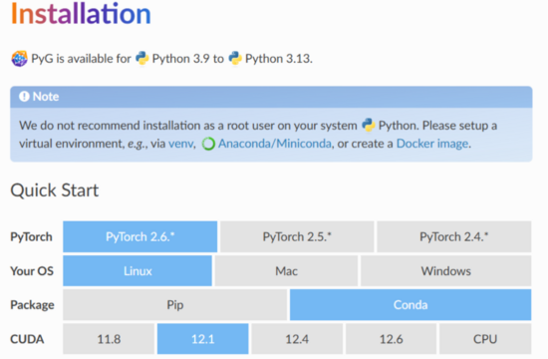Click the green Anaconda ring icon
Image resolution: width=548 pixels, height=359 pixels.
click(208, 144)
